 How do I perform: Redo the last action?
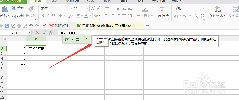pyautogui.click(x=37, y=26)
